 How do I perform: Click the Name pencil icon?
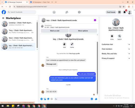(x=72, y=44)
